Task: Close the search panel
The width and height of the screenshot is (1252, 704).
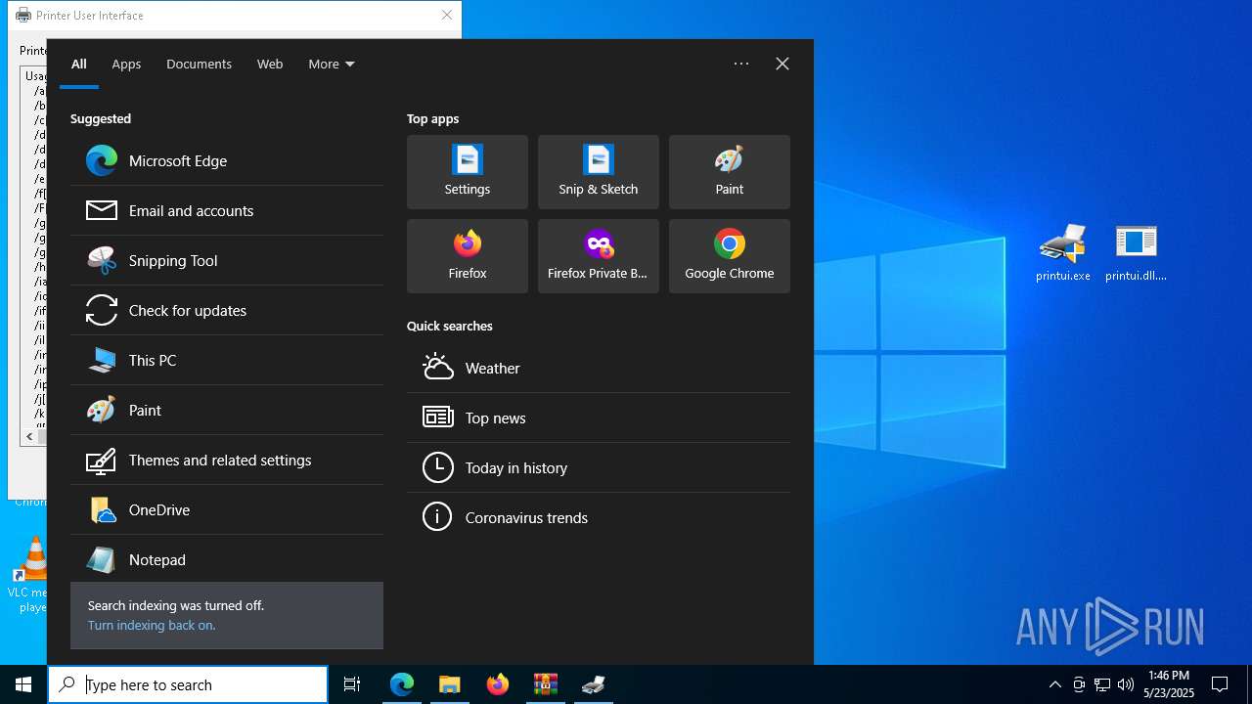Action: pyautogui.click(x=782, y=64)
